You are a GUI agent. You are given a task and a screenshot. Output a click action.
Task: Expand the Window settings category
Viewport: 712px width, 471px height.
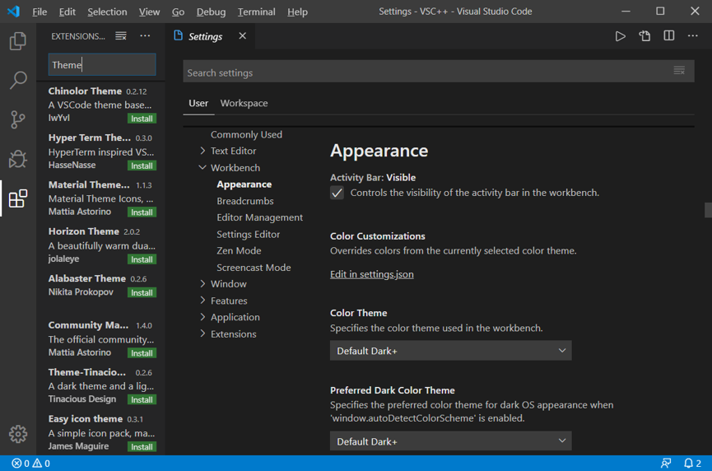tap(202, 284)
